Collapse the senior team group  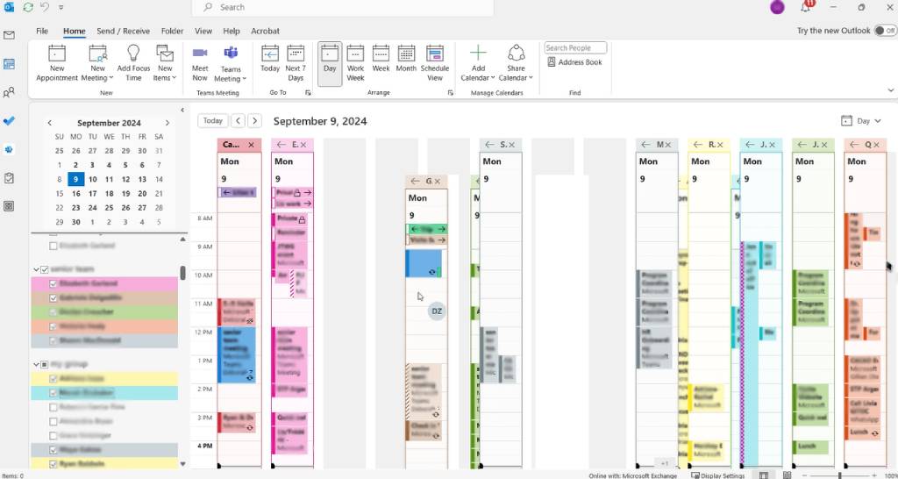click(37, 269)
